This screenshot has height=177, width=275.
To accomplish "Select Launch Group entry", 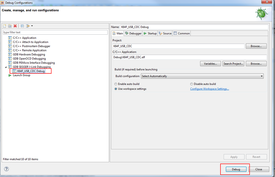I will (21, 75).
